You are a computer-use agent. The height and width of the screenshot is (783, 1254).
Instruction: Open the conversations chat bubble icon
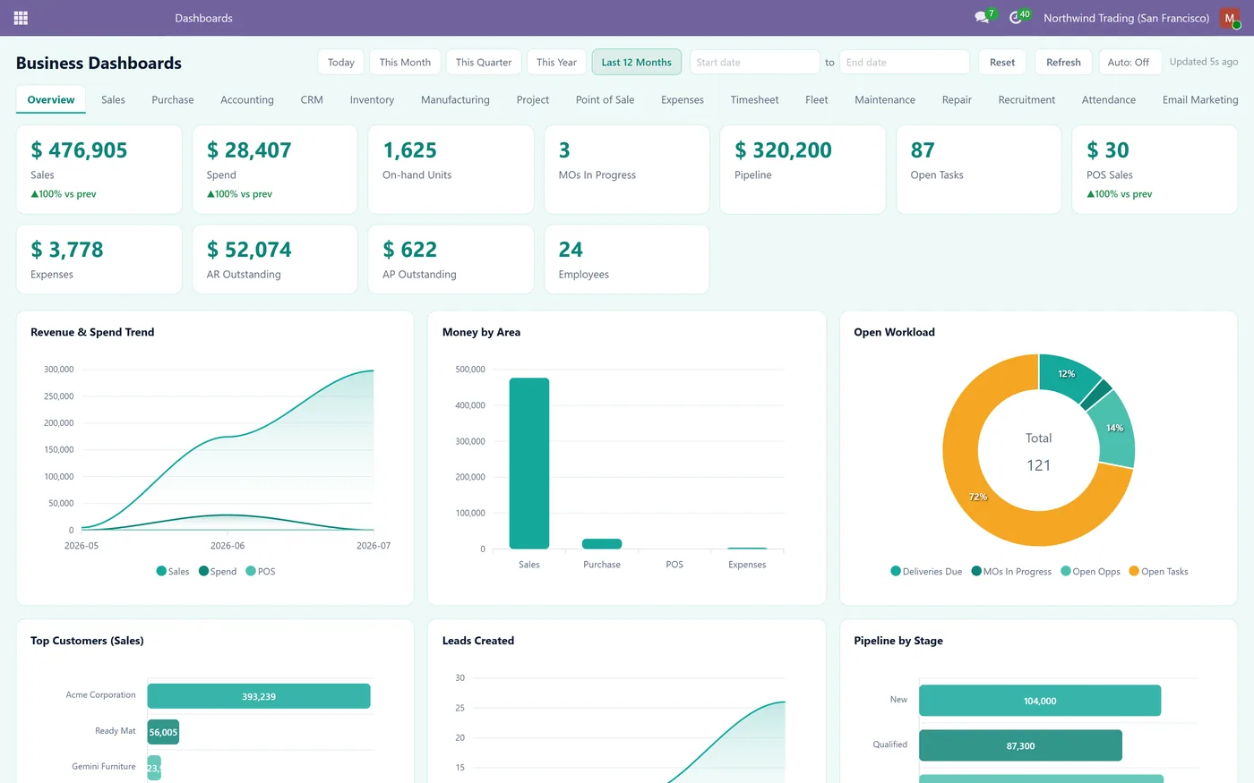click(x=982, y=18)
